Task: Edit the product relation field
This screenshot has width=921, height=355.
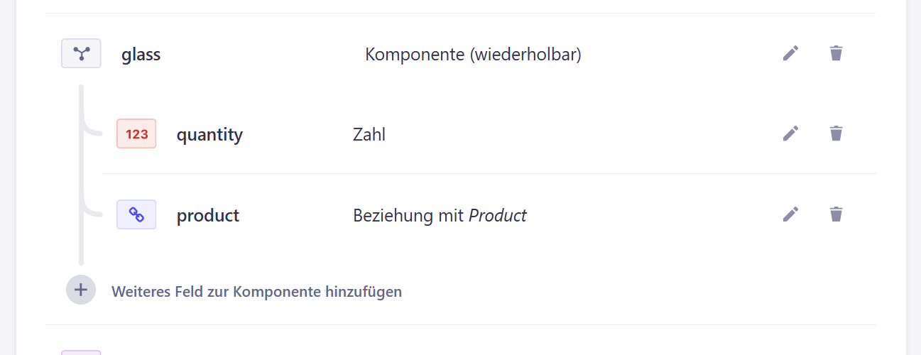Action: [x=790, y=214]
